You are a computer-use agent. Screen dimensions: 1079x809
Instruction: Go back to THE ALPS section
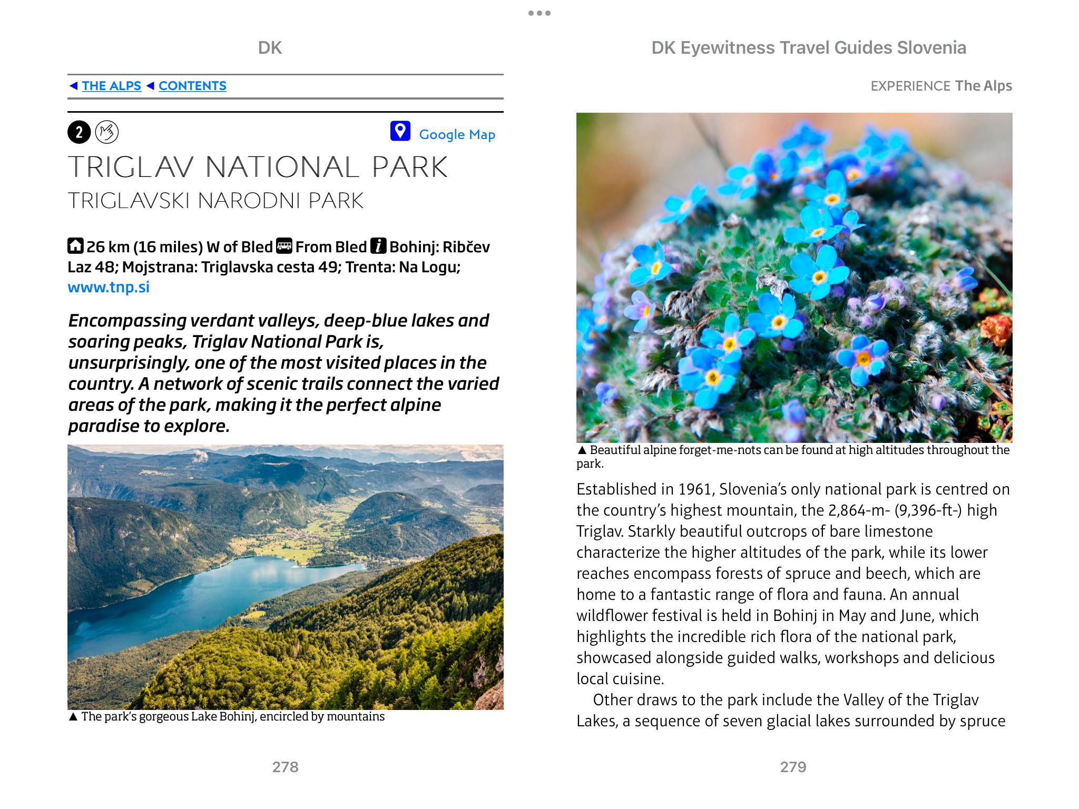click(111, 86)
